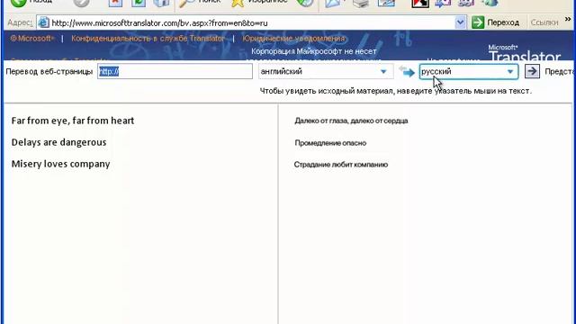The image size is (576, 324).
Task: Open the target language dropdown русский
Action: 469,71
